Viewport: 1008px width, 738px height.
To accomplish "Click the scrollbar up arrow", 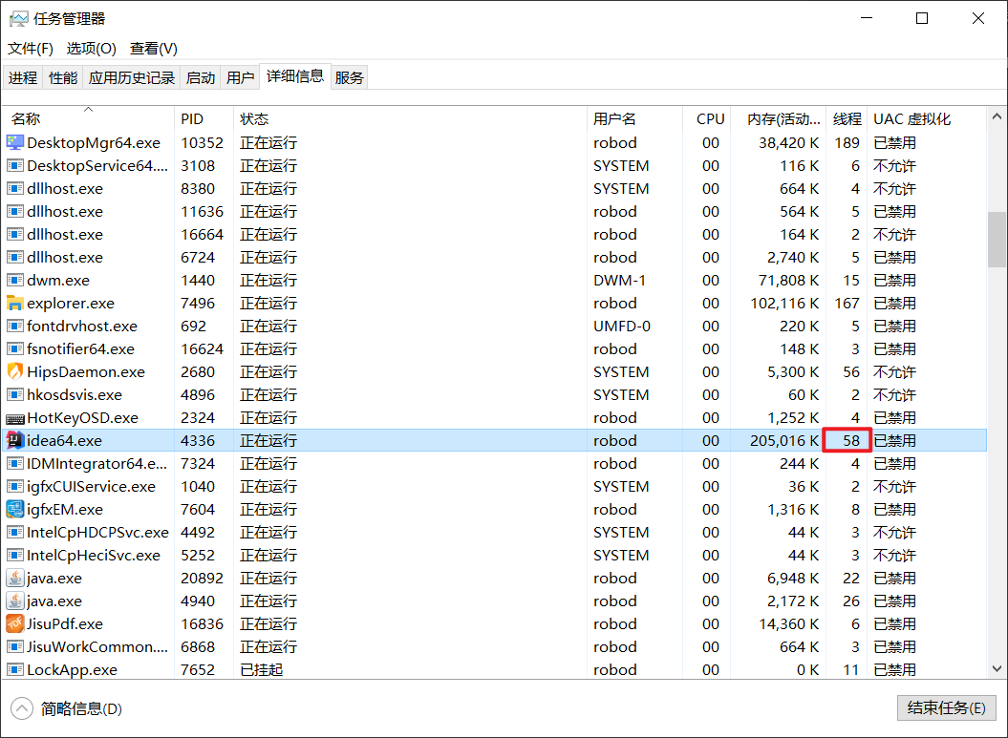I will coord(997,116).
